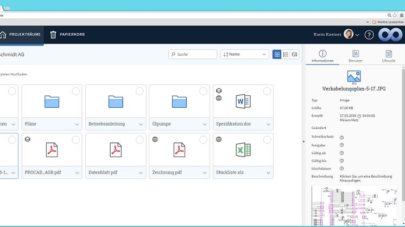The width and height of the screenshot is (405, 227).
Task: Select the Ölpumpe folder checkbox
Action: coord(203,91)
